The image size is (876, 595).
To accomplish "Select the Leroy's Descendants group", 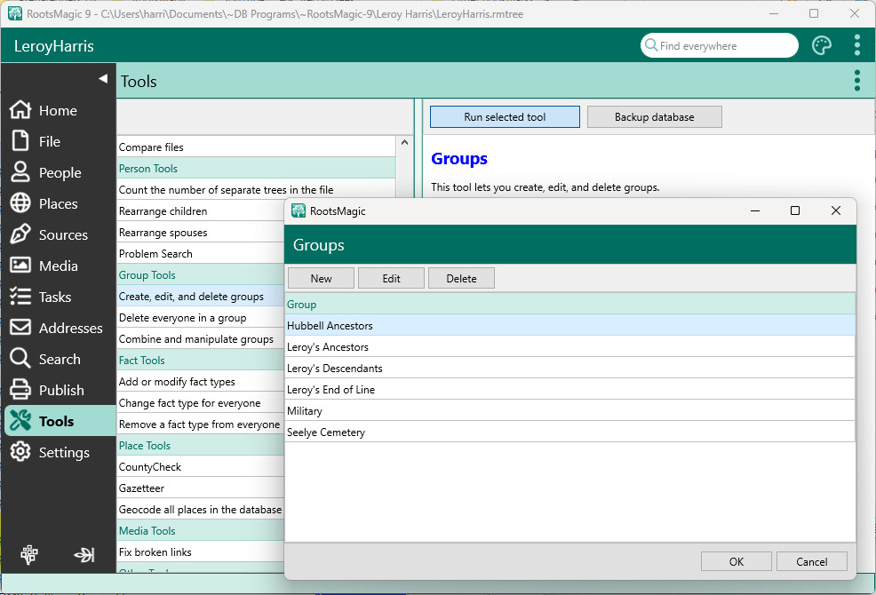I will [x=335, y=369].
